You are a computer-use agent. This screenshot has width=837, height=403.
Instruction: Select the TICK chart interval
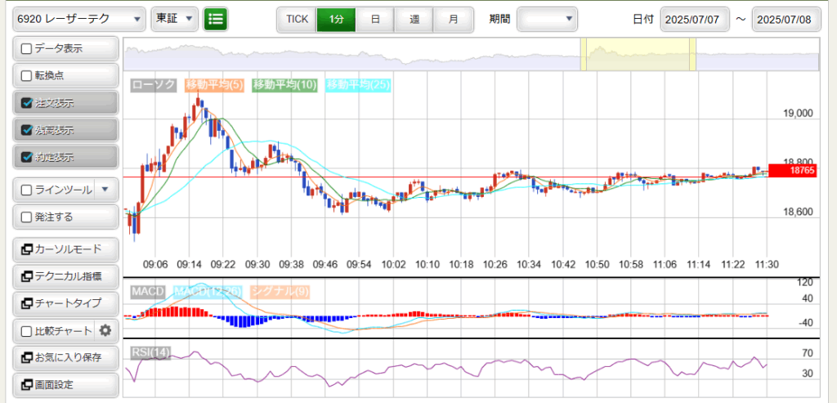[297, 20]
